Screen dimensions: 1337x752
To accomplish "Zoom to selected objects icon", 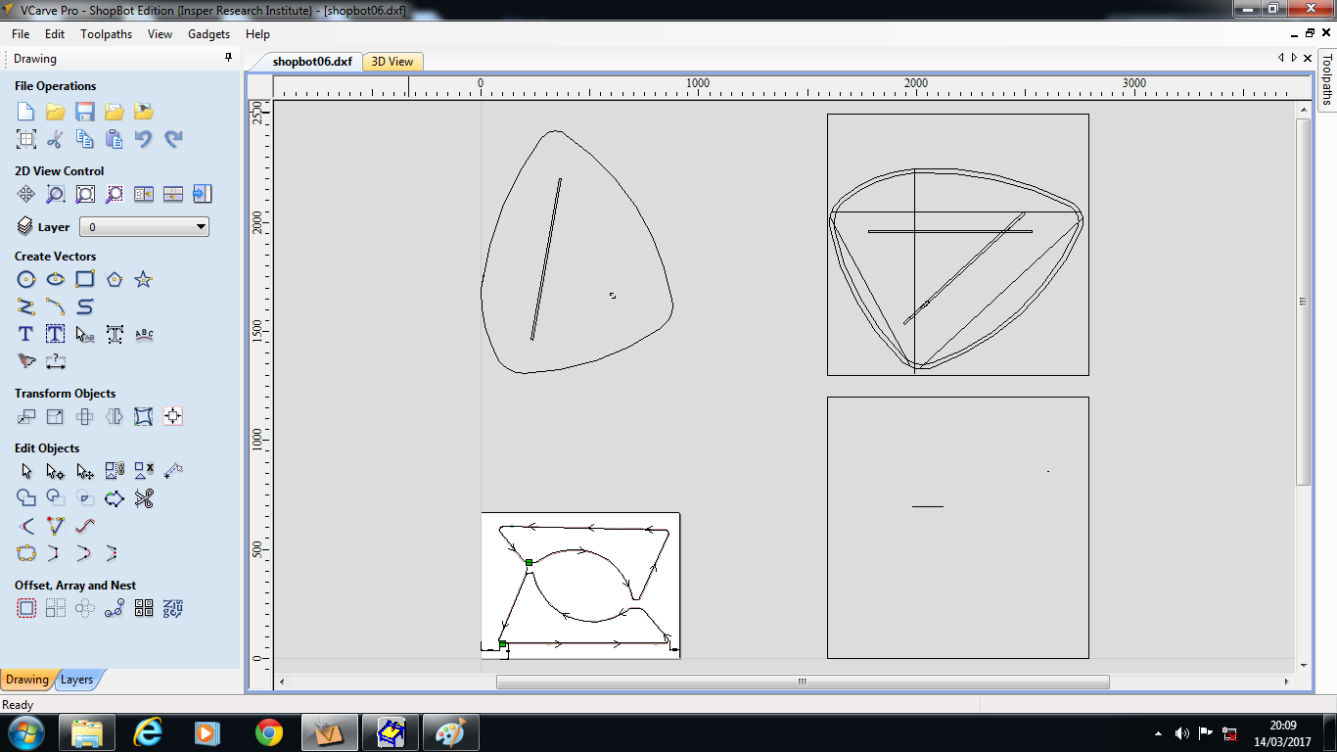I will [115, 194].
